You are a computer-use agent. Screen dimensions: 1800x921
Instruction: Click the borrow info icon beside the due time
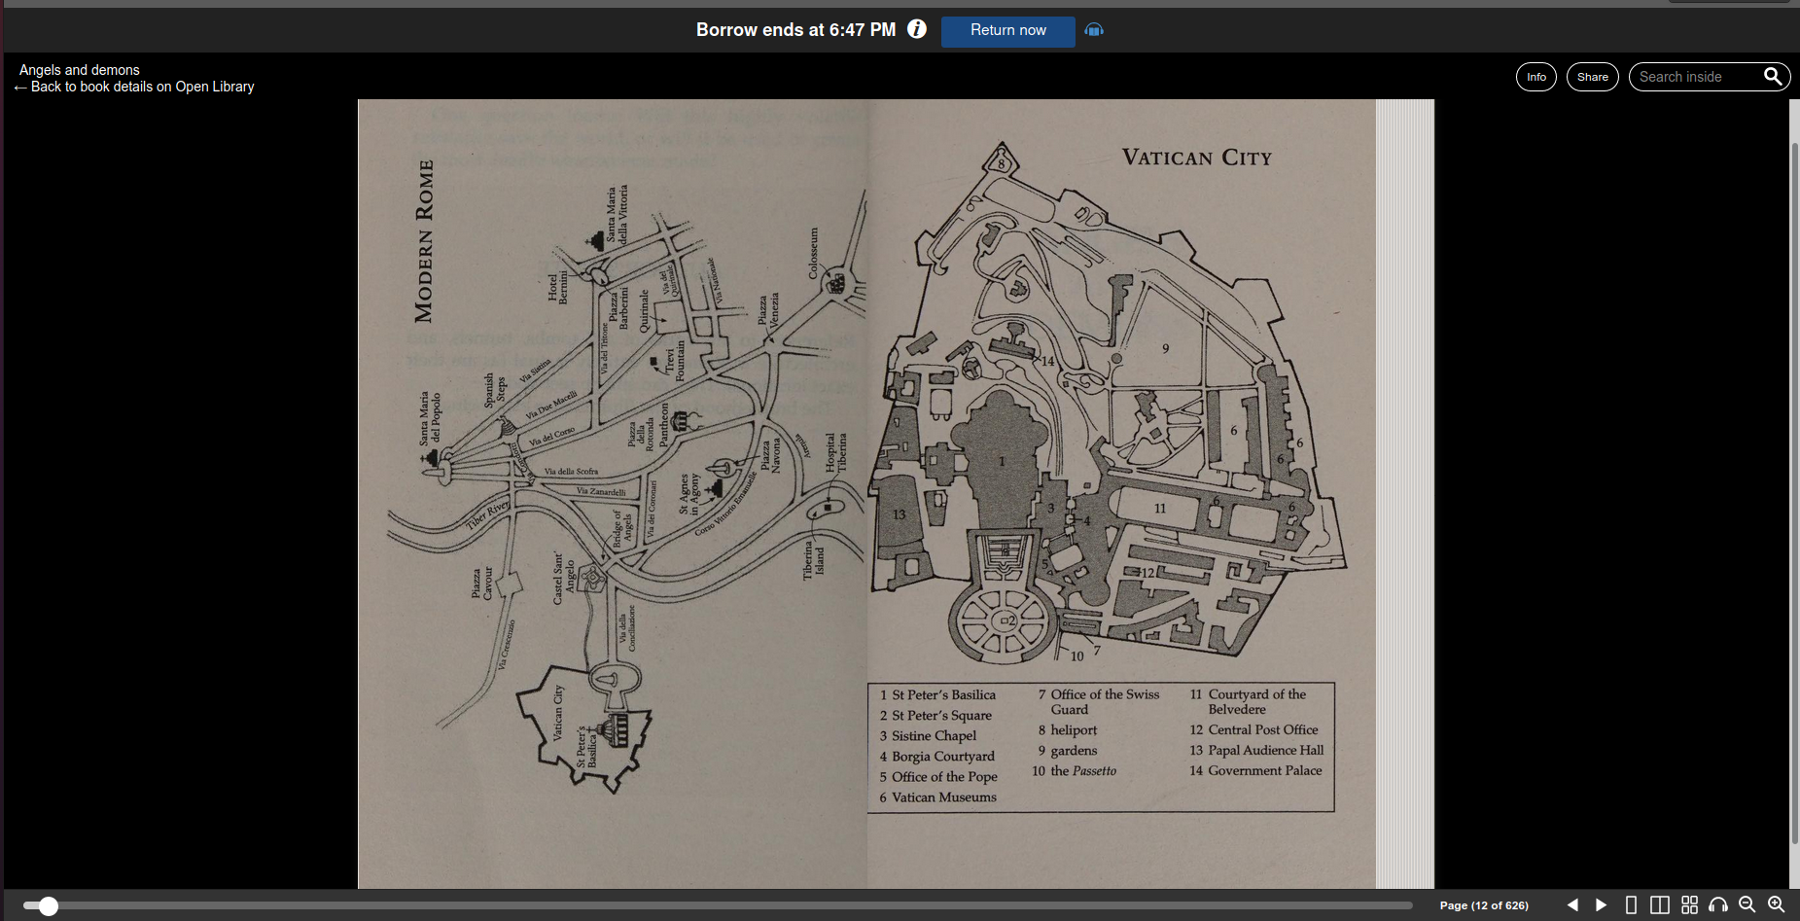coord(917,29)
